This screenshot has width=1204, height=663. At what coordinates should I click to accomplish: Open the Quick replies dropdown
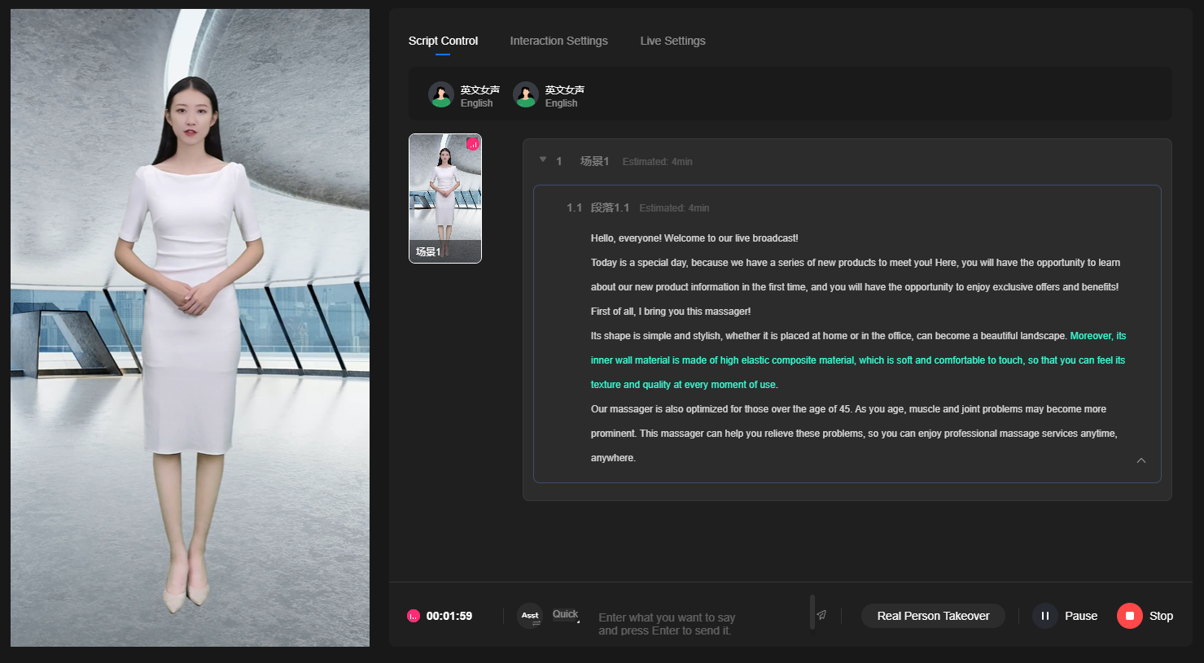(x=566, y=615)
